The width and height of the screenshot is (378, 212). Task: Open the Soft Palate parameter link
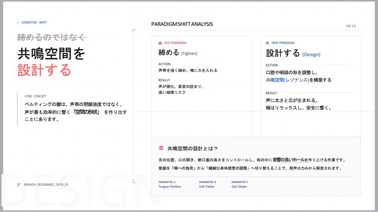(207, 186)
